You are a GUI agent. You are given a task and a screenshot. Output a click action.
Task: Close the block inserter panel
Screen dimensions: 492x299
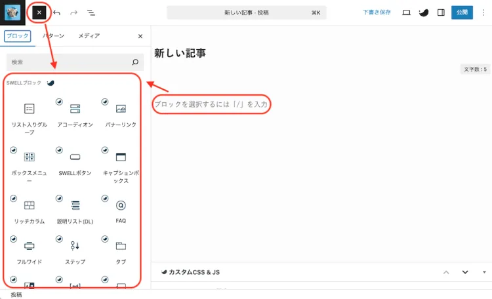pos(140,37)
